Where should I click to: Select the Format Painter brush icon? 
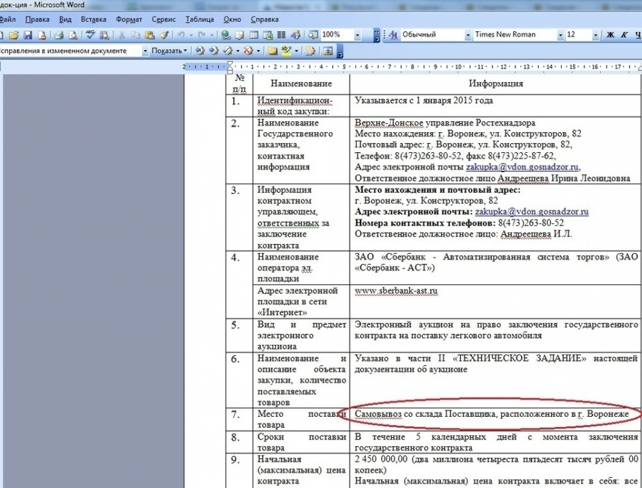(163, 35)
